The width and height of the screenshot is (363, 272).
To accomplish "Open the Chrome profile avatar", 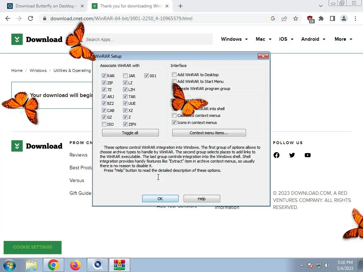I will click(x=344, y=18).
